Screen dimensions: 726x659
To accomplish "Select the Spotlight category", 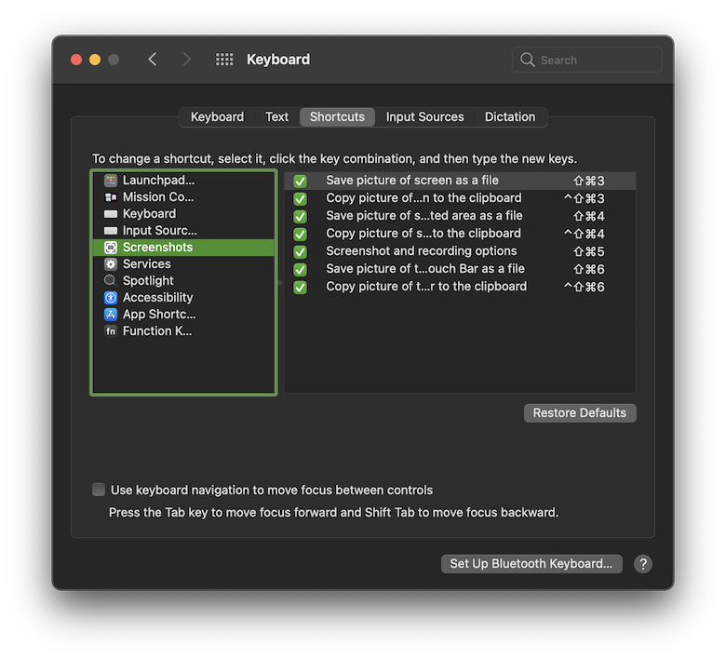I will [183, 281].
